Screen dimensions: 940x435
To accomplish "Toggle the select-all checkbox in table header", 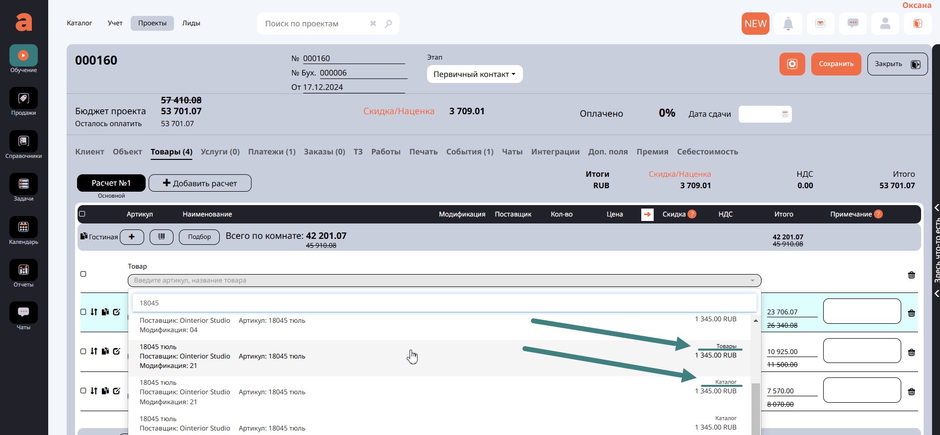I will [x=83, y=214].
